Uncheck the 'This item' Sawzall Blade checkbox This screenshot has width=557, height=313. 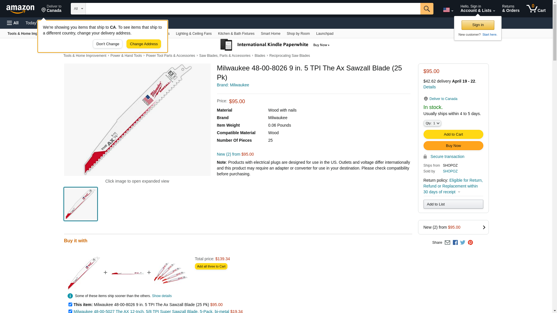coord(70,304)
